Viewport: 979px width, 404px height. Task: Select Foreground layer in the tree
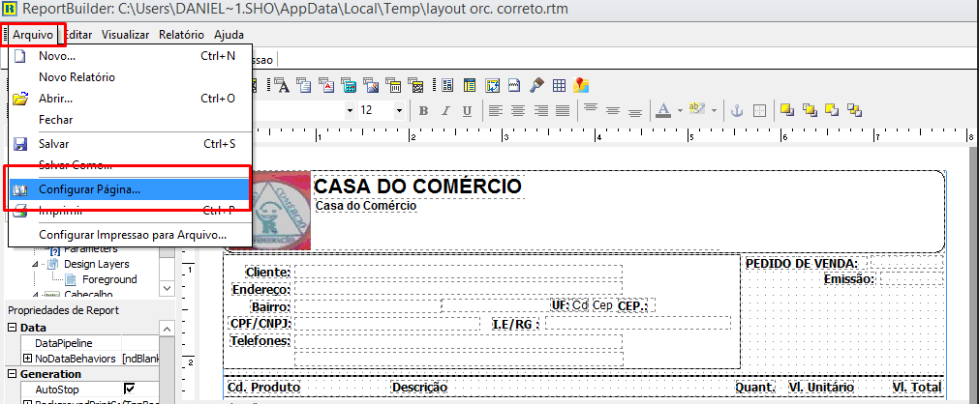pos(109,279)
